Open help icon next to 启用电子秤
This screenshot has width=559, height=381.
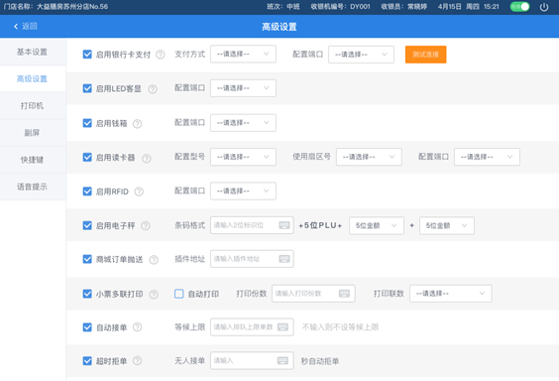click(146, 225)
